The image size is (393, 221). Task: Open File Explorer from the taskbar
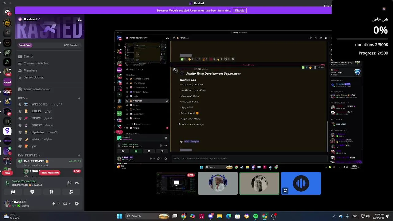point(220,216)
